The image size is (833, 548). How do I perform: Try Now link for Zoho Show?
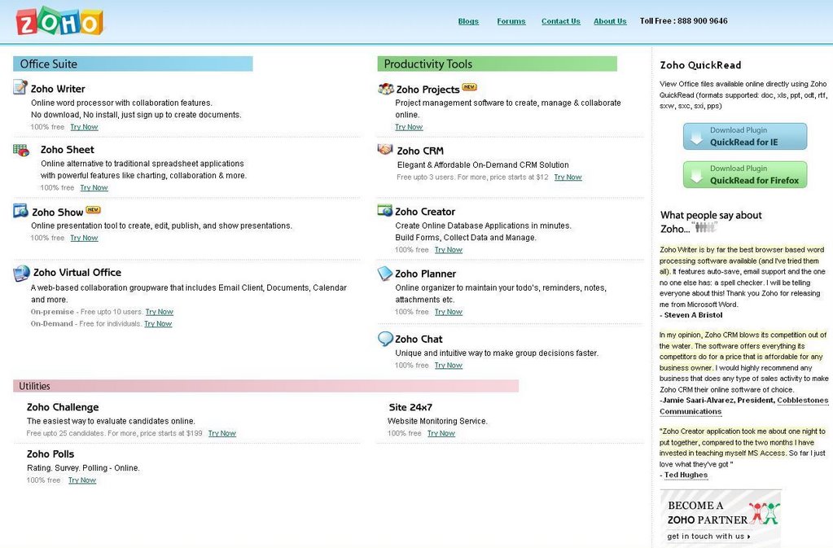pos(84,238)
